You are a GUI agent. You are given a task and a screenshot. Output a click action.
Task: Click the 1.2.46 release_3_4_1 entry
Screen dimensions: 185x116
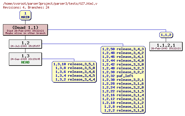click(123, 57)
